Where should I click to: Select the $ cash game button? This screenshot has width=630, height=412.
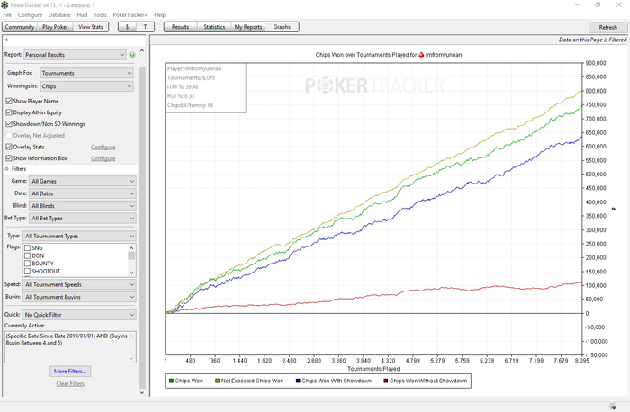[x=128, y=27]
